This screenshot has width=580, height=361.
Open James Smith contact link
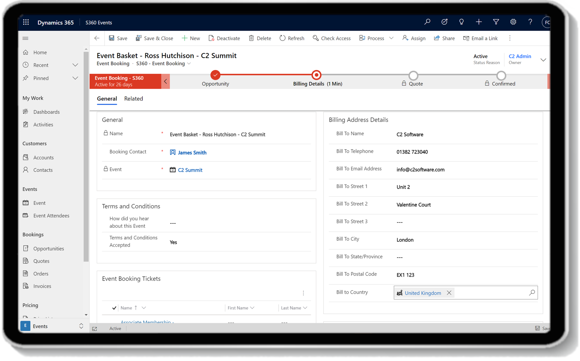(x=192, y=153)
